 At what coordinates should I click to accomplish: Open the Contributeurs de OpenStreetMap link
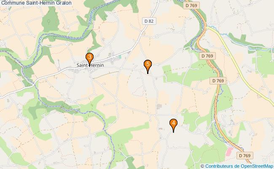pyautogui.click(x=239, y=166)
